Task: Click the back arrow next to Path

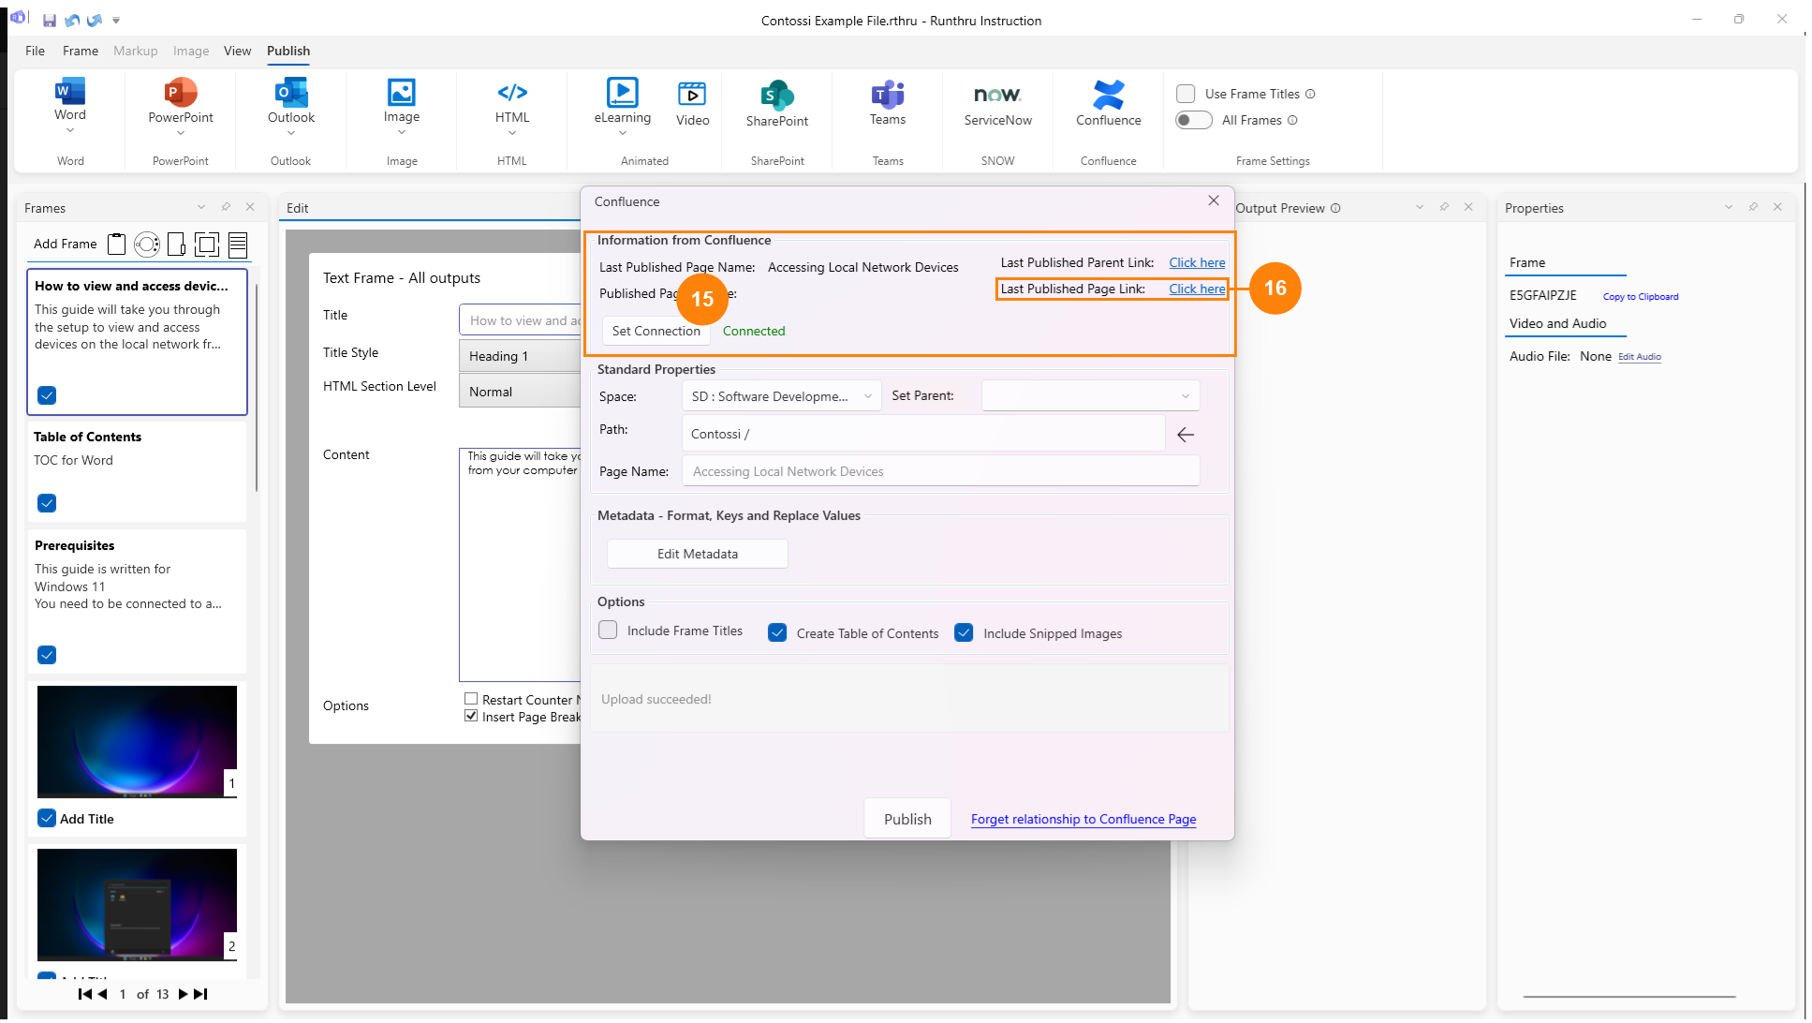Action: [1185, 435]
